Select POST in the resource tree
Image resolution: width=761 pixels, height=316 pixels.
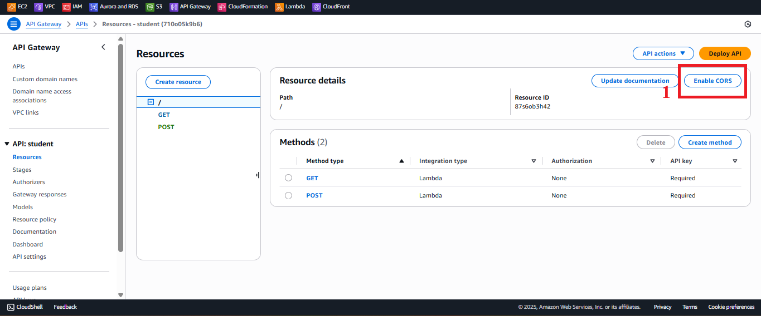(166, 127)
